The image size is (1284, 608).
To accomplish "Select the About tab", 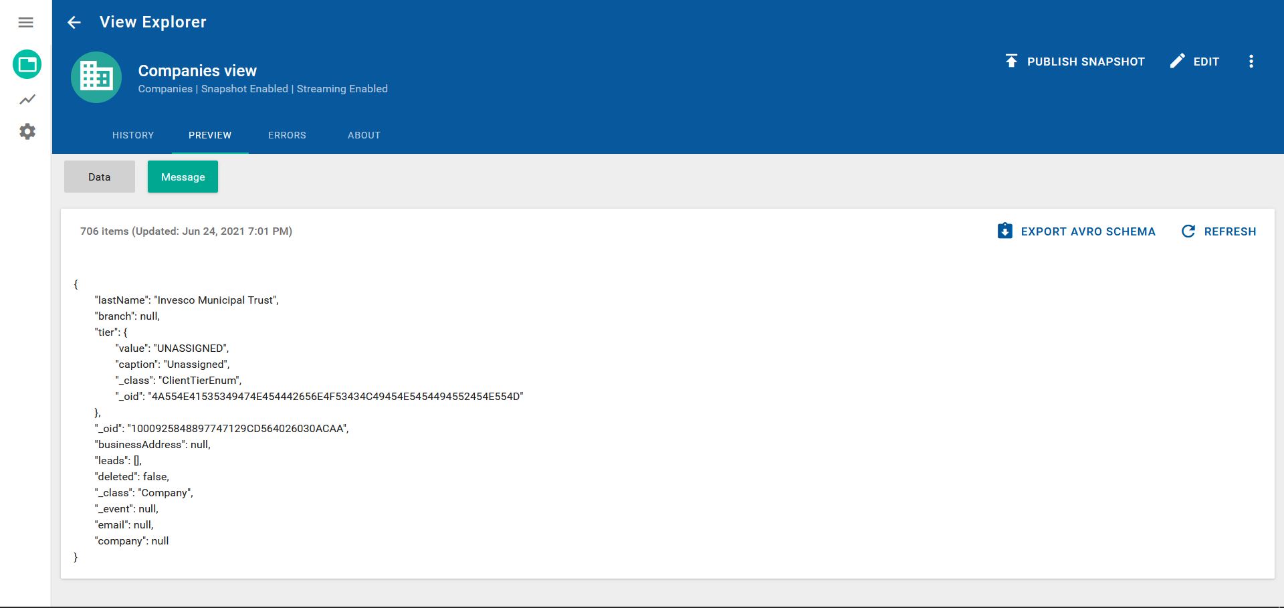I will (x=364, y=135).
